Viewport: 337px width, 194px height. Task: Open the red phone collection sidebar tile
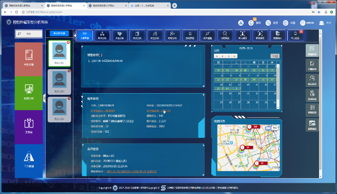tap(29, 59)
